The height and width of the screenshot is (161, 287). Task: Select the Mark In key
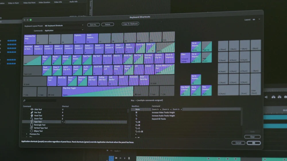pyautogui.click(x=118, y=59)
